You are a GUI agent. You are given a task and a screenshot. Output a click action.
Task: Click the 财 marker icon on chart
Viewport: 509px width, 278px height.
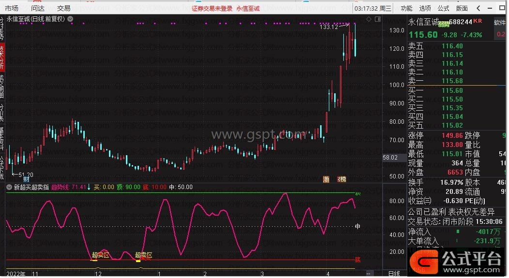click(26, 179)
